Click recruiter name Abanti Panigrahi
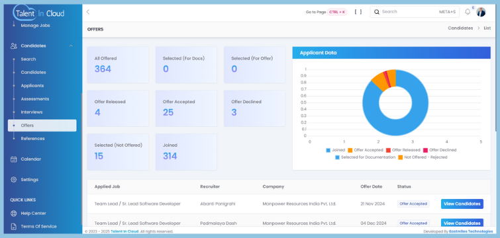 coord(218,204)
